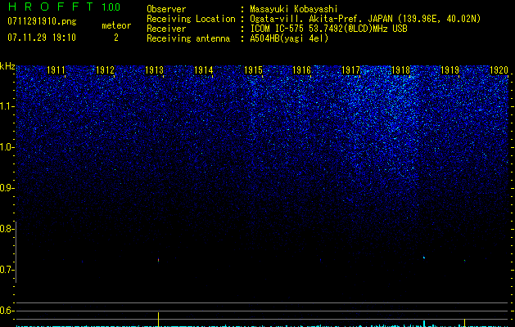The width and height of the screenshot is (515, 327).
Task: Click the kHz axis unit label
Action: (x=7, y=66)
